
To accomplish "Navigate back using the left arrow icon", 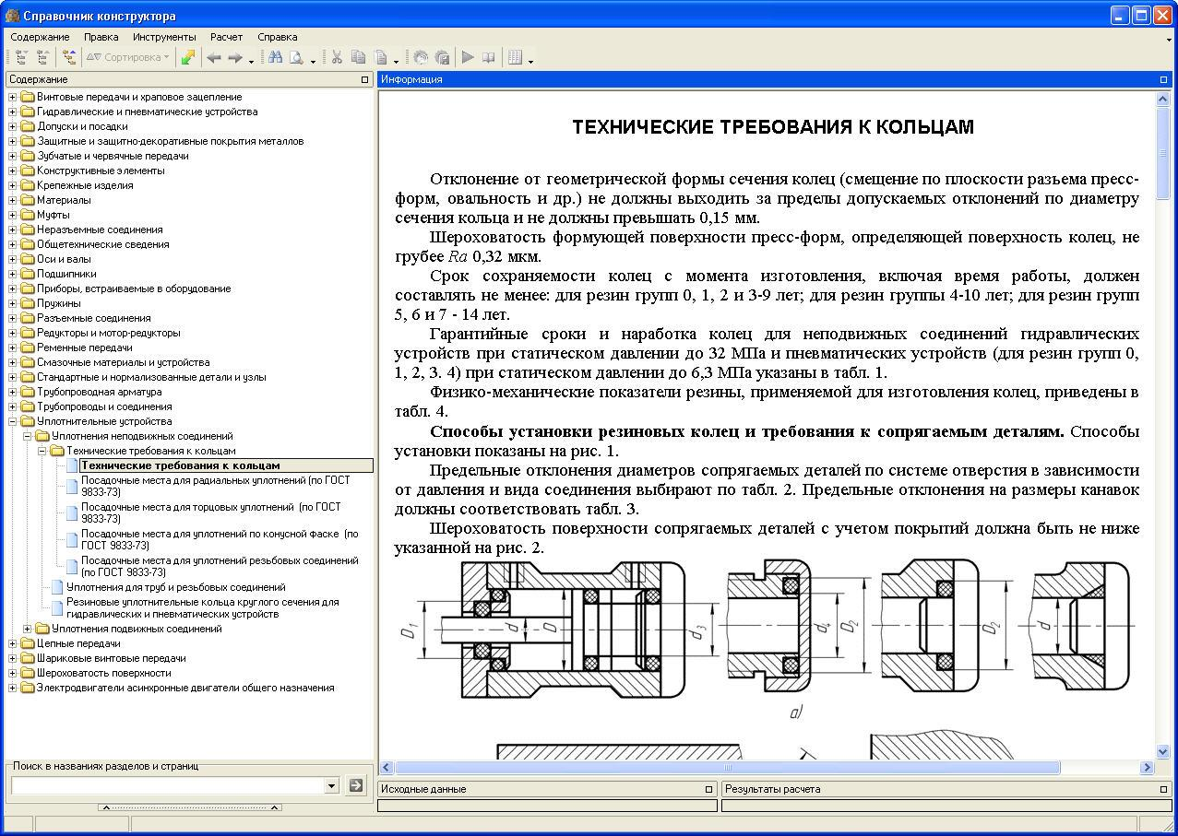I will tap(212, 57).
